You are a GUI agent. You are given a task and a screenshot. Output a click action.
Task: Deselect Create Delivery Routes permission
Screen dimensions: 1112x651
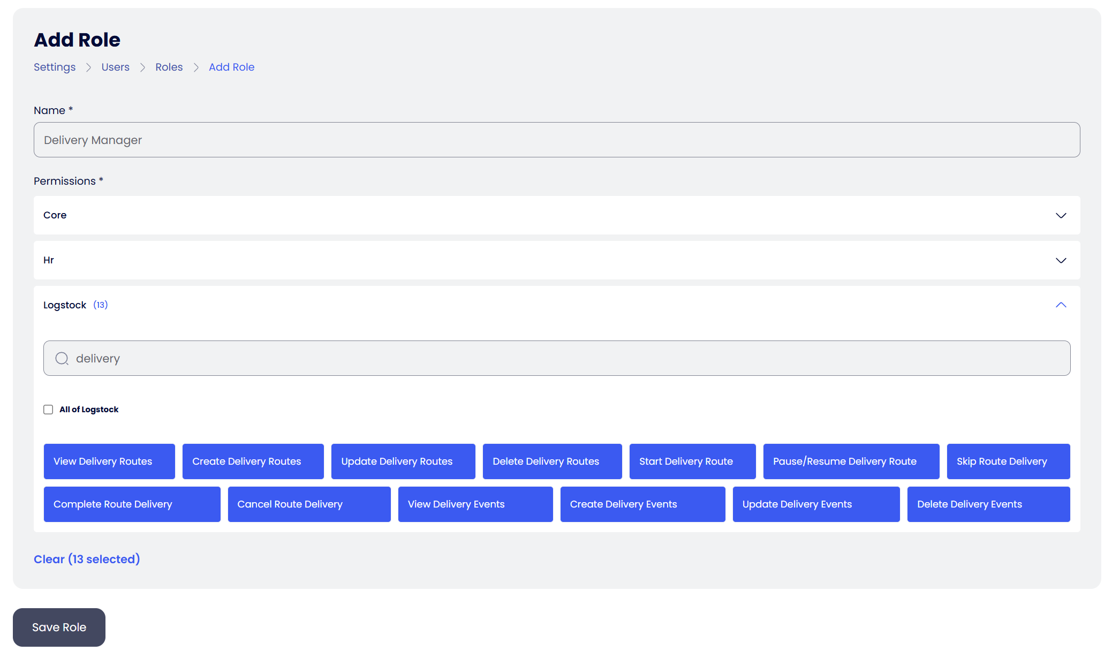253,461
